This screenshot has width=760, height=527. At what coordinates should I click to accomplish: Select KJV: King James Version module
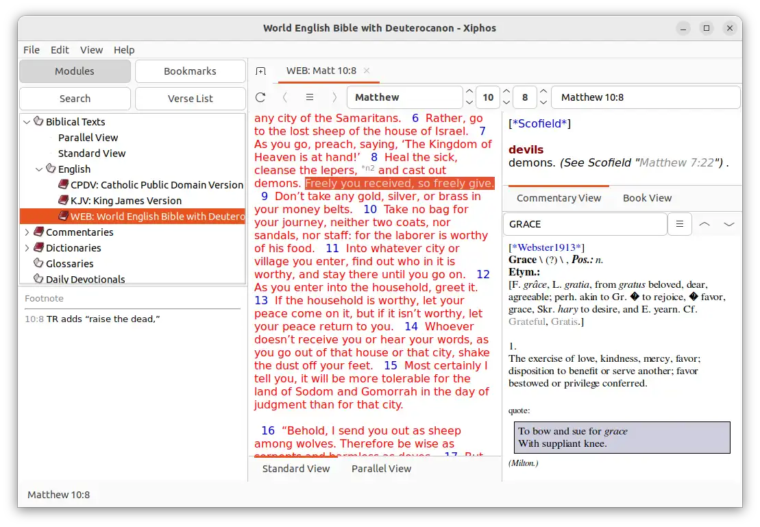click(x=126, y=200)
